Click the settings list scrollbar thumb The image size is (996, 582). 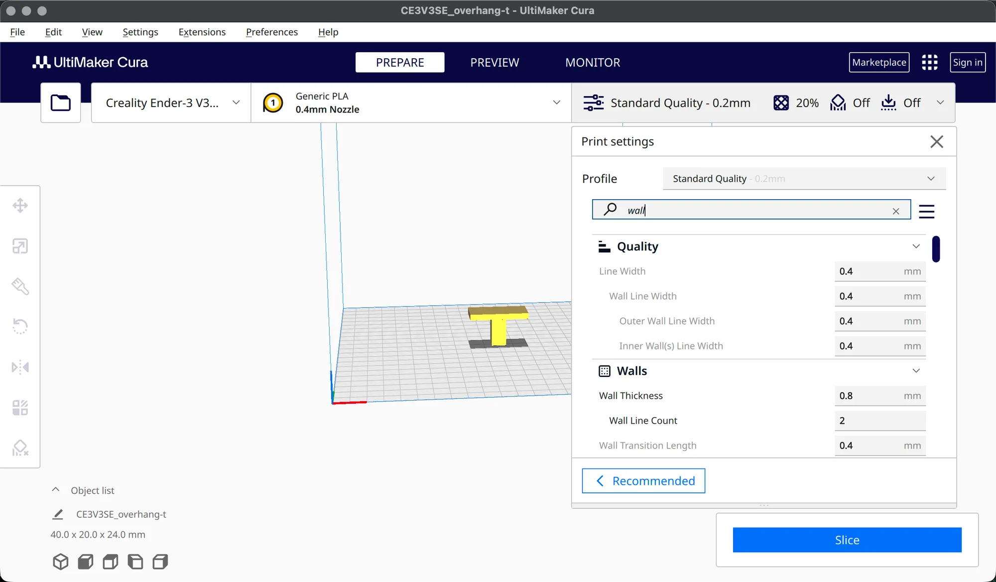936,249
